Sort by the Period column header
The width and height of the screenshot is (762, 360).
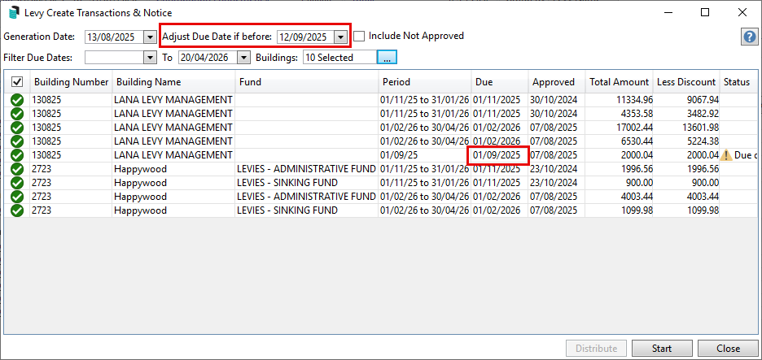tap(425, 82)
